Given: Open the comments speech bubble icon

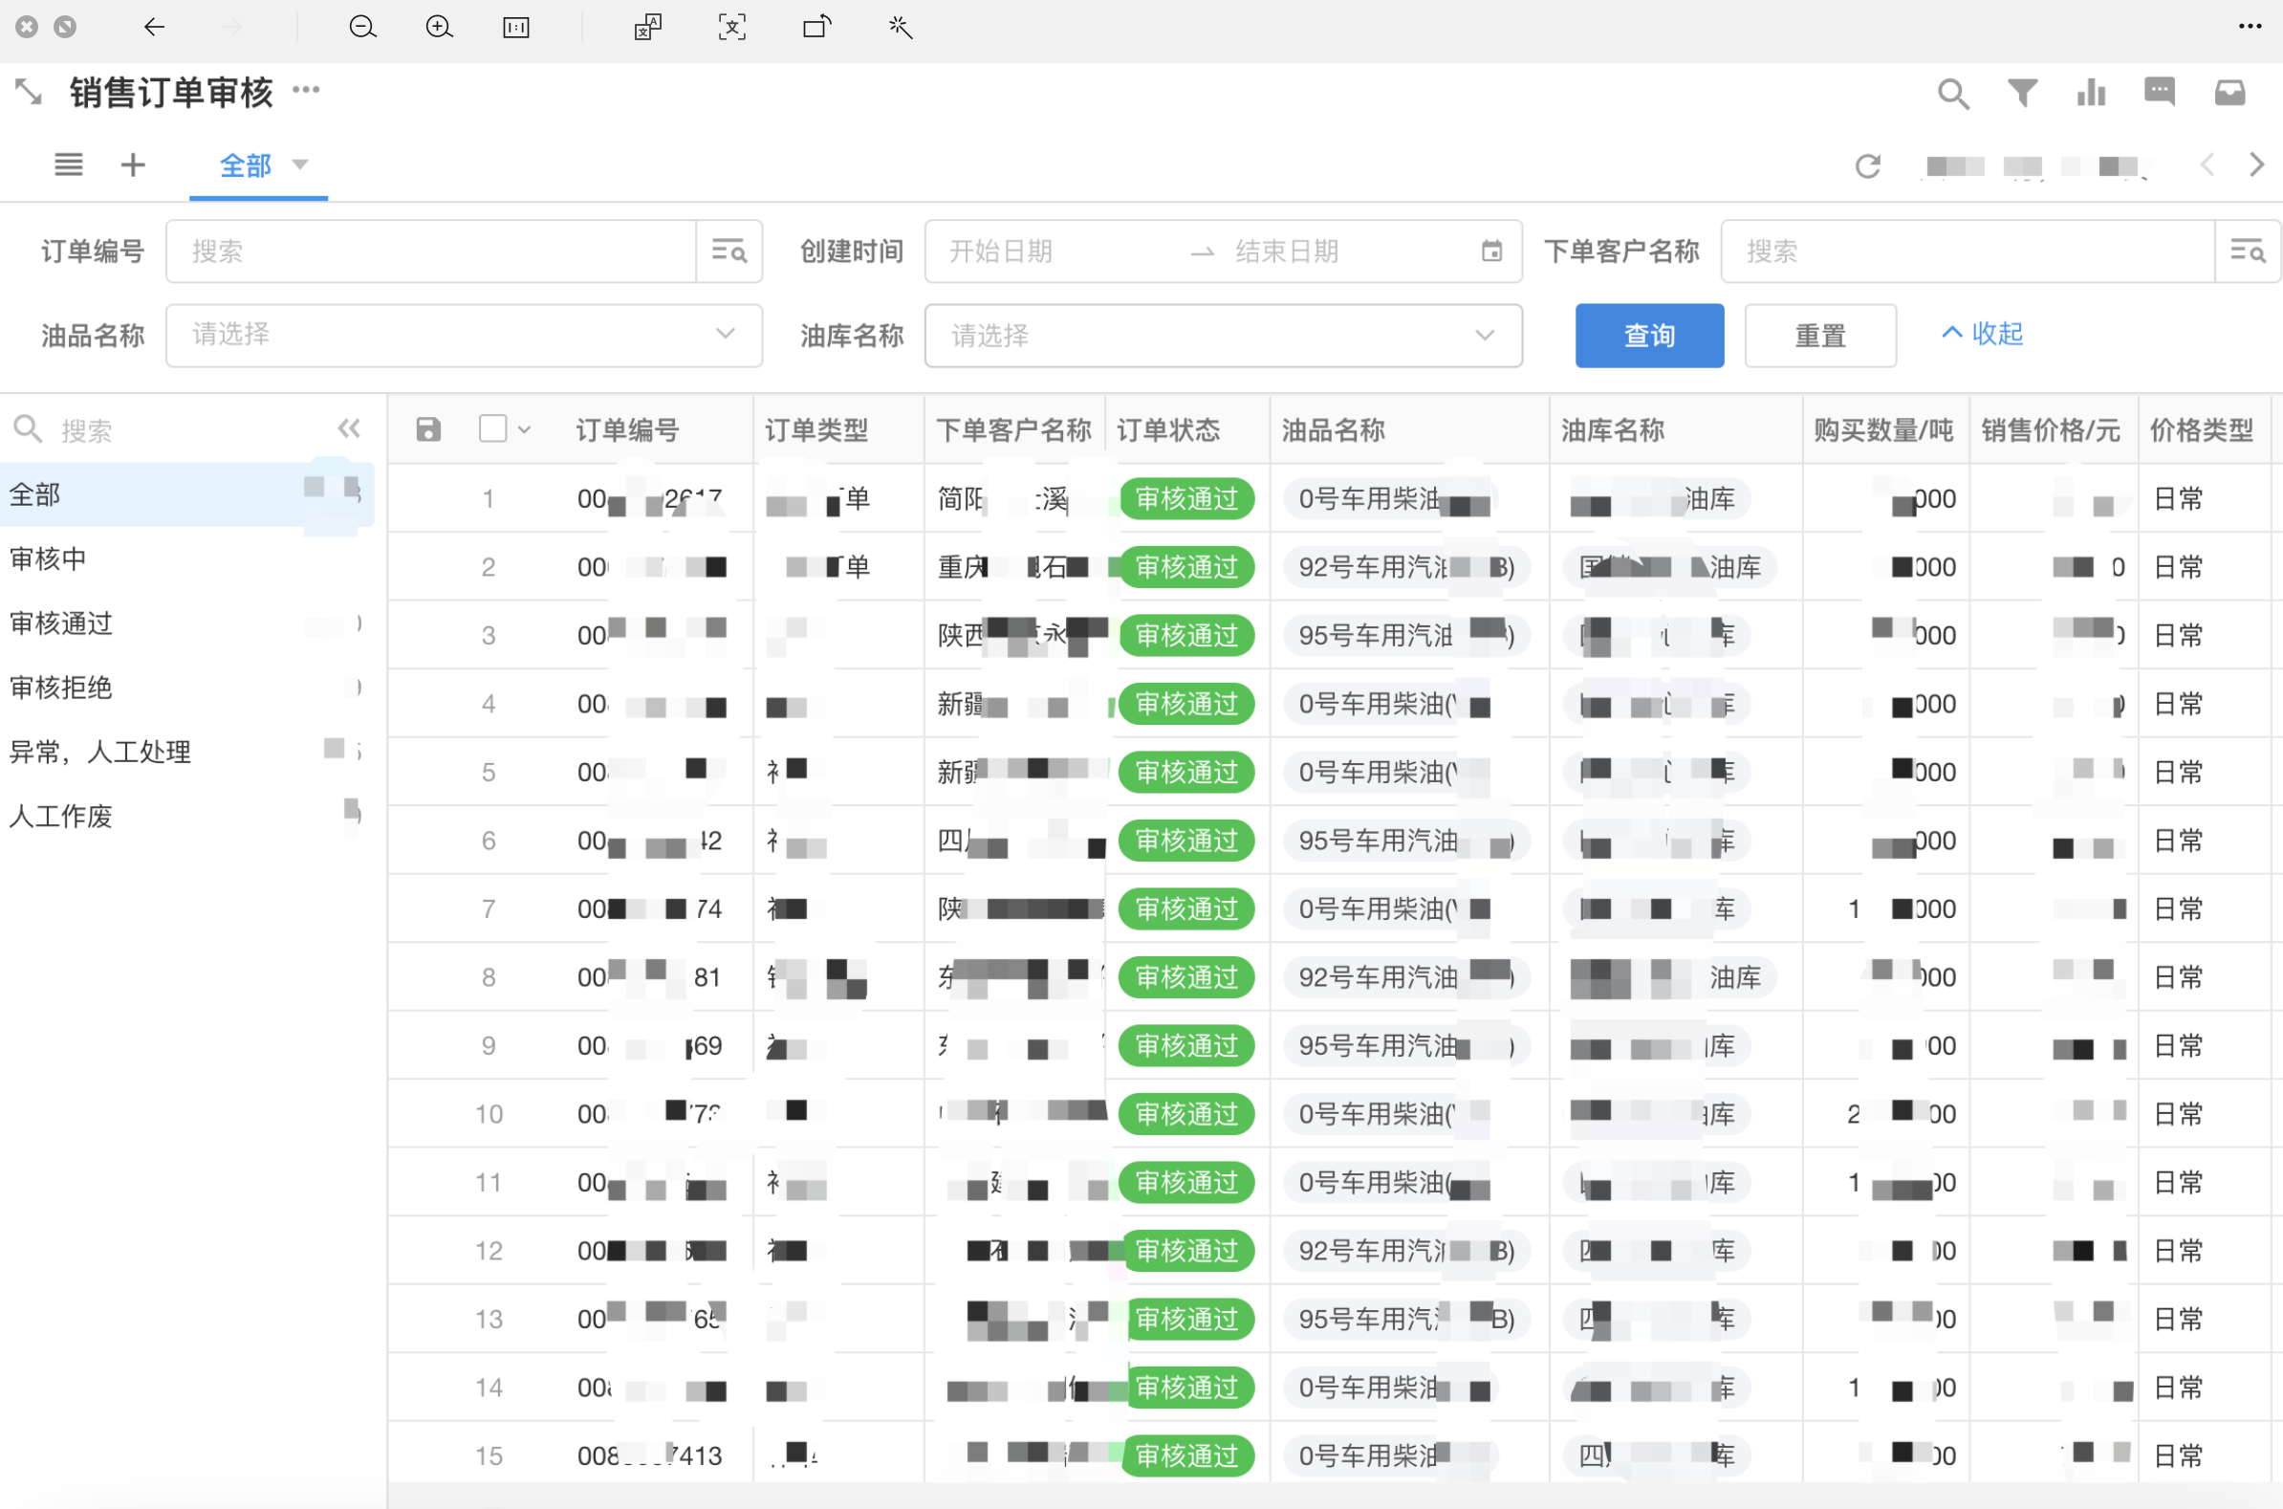Looking at the screenshot, I should point(2160,93).
